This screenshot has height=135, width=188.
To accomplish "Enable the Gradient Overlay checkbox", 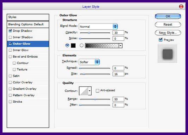I will tap(10, 89).
